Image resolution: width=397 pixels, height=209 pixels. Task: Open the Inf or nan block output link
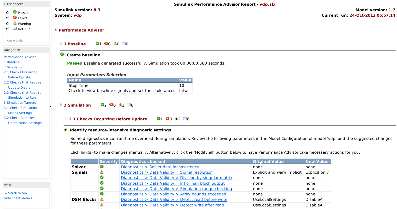(173, 183)
